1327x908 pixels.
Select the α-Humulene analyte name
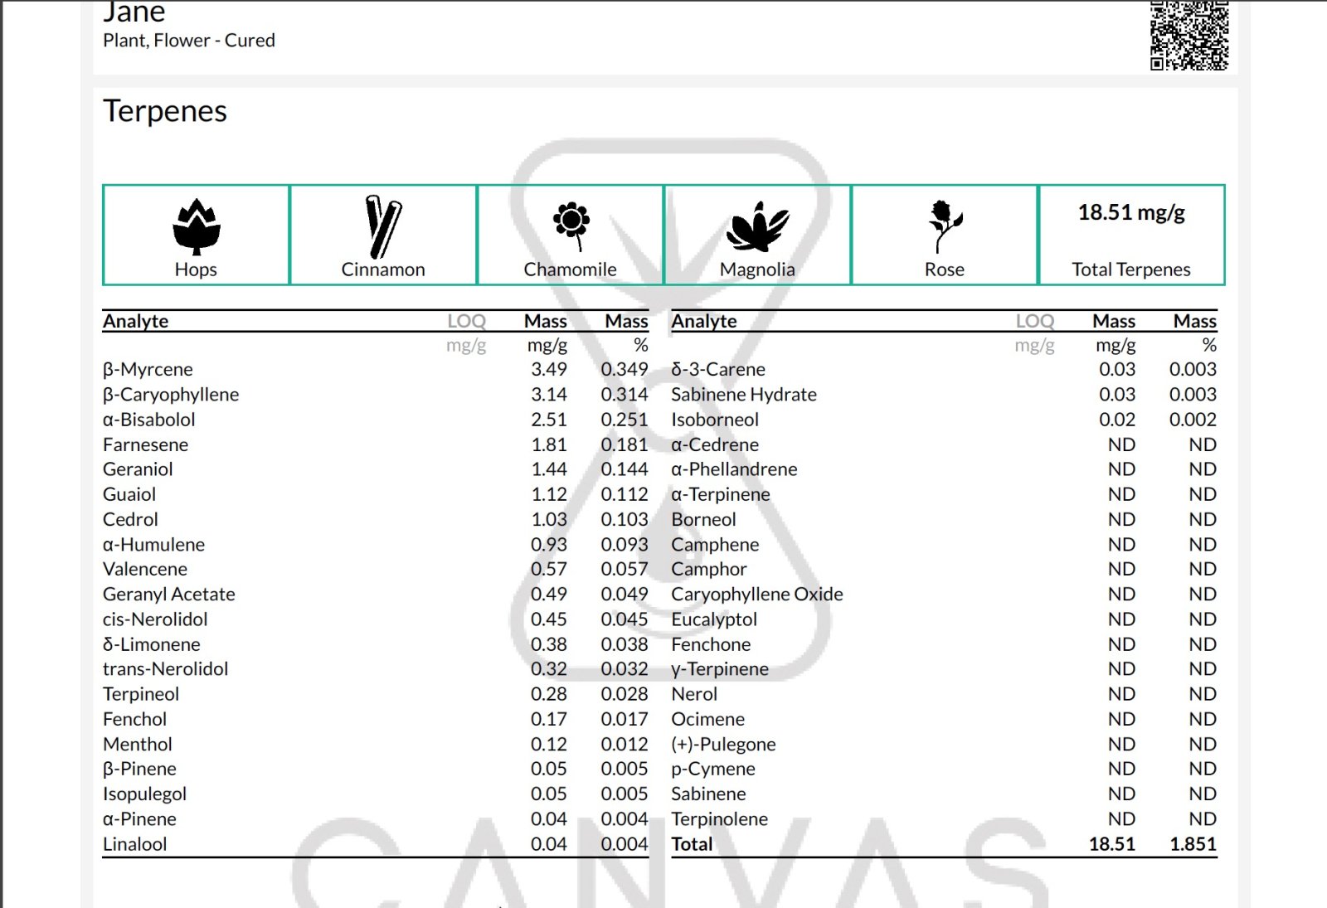coord(153,545)
